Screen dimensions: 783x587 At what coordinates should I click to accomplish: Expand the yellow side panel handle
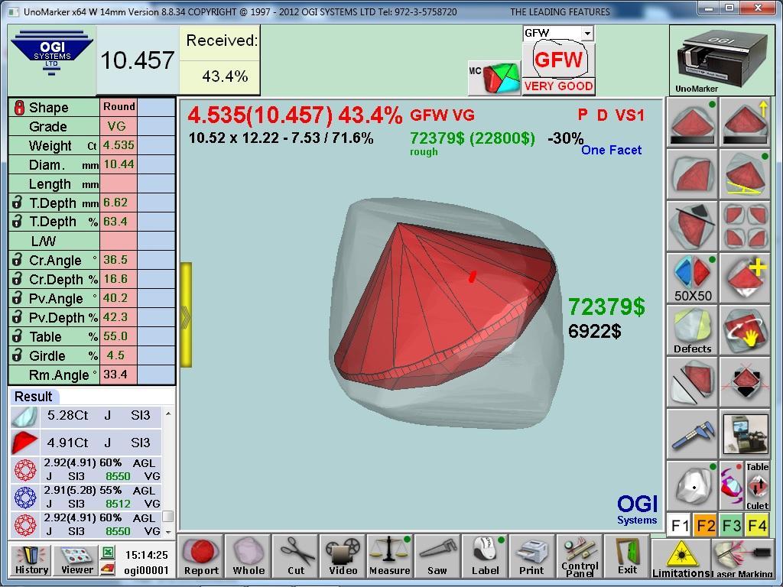pos(185,315)
